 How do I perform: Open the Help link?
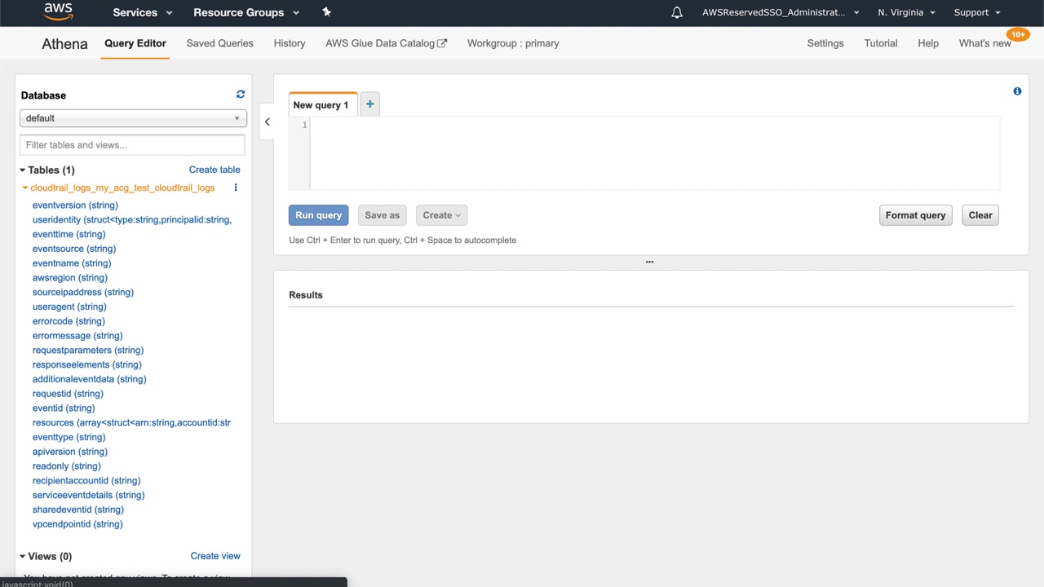tap(928, 43)
